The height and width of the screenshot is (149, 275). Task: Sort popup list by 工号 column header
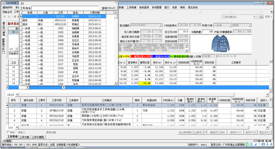[x=60, y=13]
